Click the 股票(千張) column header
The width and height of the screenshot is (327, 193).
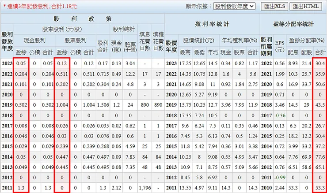point(130,48)
